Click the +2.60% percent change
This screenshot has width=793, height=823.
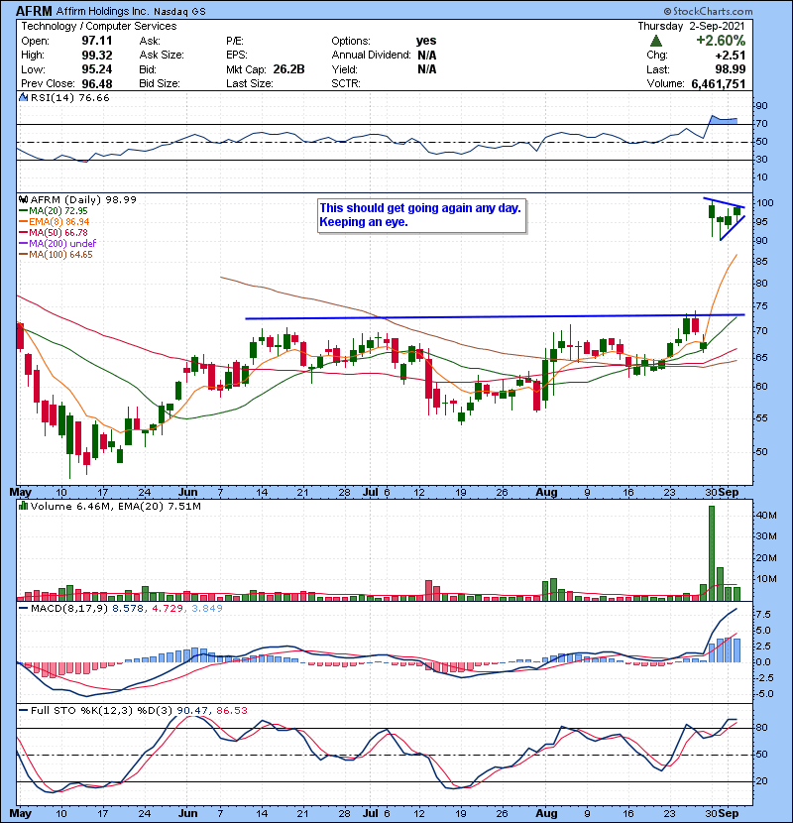pos(721,41)
